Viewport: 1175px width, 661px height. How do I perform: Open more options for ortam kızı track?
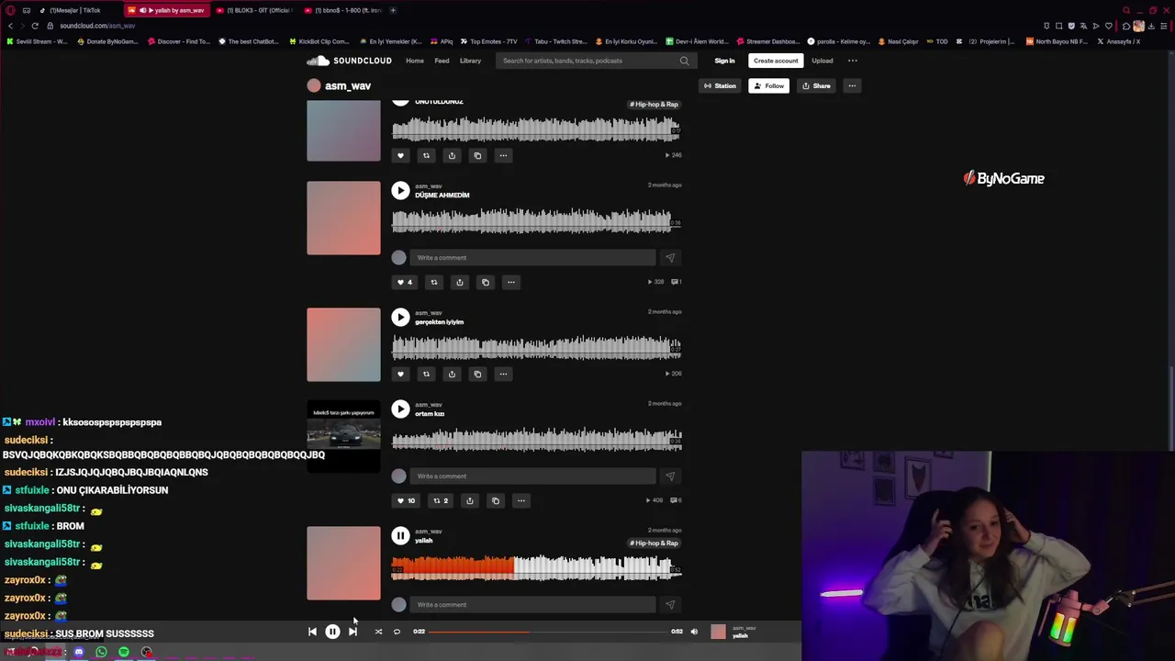tap(521, 500)
